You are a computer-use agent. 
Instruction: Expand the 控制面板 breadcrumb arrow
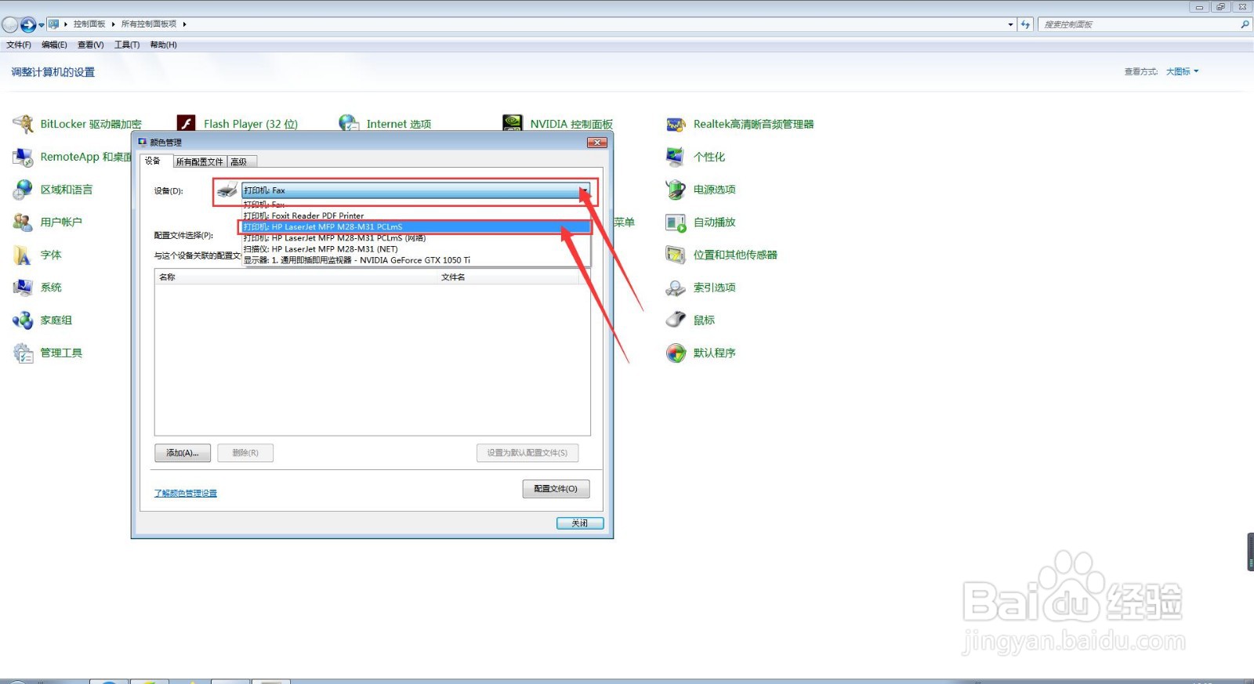pyautogui.click(x=113, y=24)
